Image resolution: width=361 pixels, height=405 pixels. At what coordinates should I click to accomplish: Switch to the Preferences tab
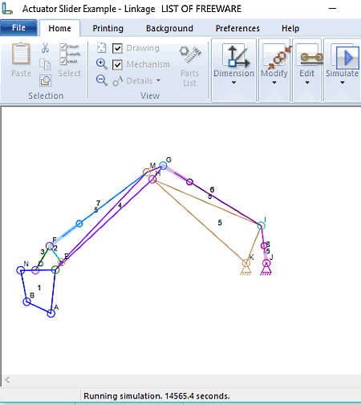tap(237, 28)
